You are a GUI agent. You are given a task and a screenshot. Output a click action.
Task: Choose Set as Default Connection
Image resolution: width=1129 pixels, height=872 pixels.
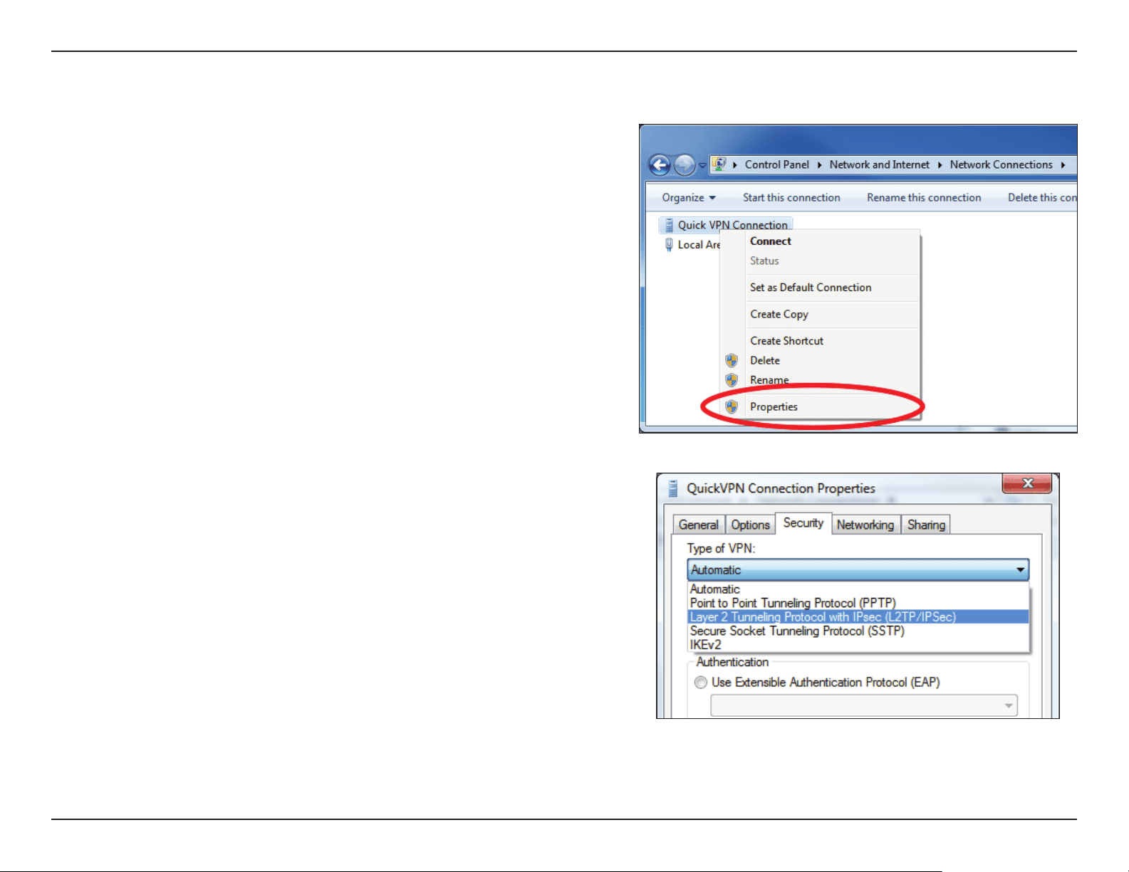click(x=811, y=288)
